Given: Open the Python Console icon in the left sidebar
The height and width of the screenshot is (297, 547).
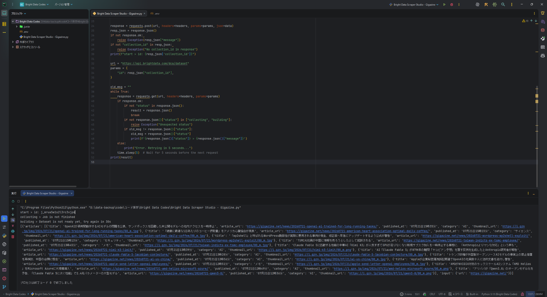Looking at the screenshot, I should pyautogui.click(x=4, y=244).
